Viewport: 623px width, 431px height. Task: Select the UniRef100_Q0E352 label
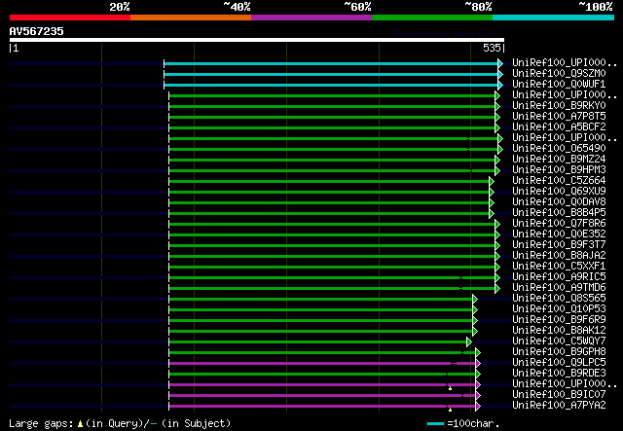pos(559,234)
